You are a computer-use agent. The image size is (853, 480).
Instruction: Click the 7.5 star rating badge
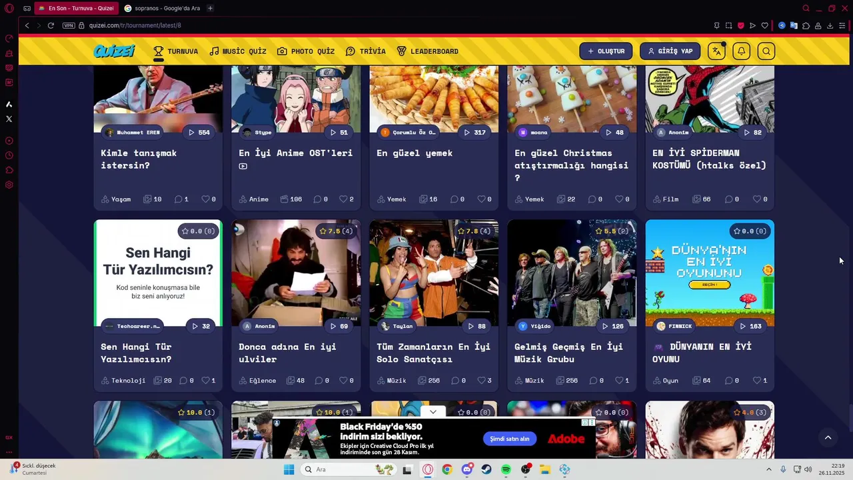click(x=337, y=231)
